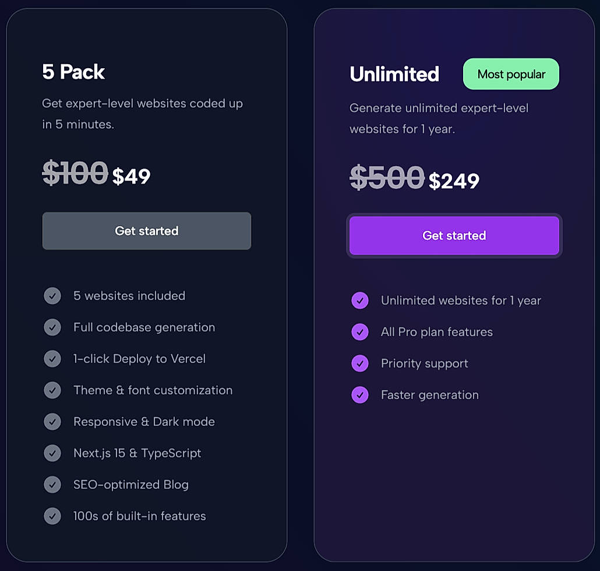Viewport: 600px width, 571px height.
Task: Click the checkmark beside "Next.js 15 & TypeScript"
Action: coord(52,453)
